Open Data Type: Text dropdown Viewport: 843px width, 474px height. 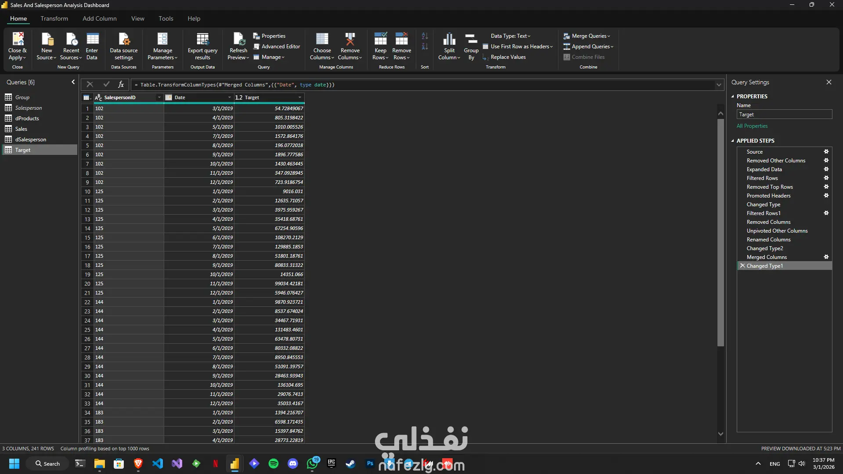511,36
